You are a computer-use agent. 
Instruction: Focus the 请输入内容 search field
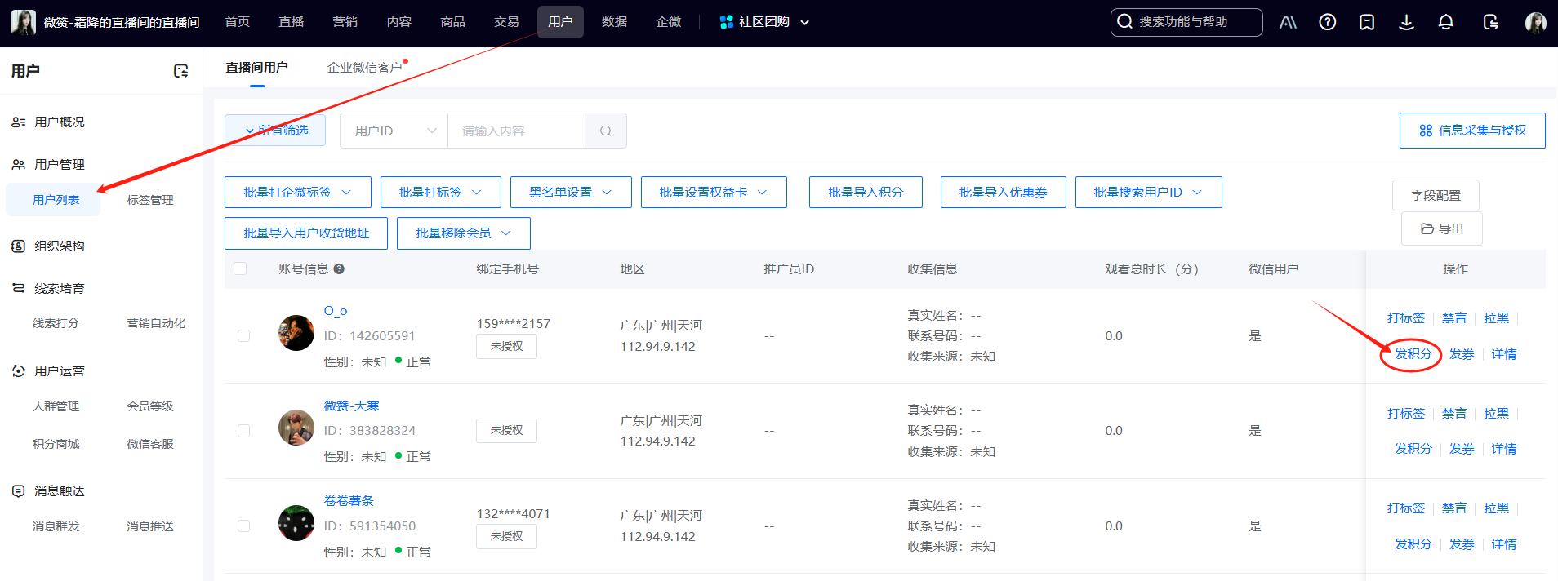(516, 131)
